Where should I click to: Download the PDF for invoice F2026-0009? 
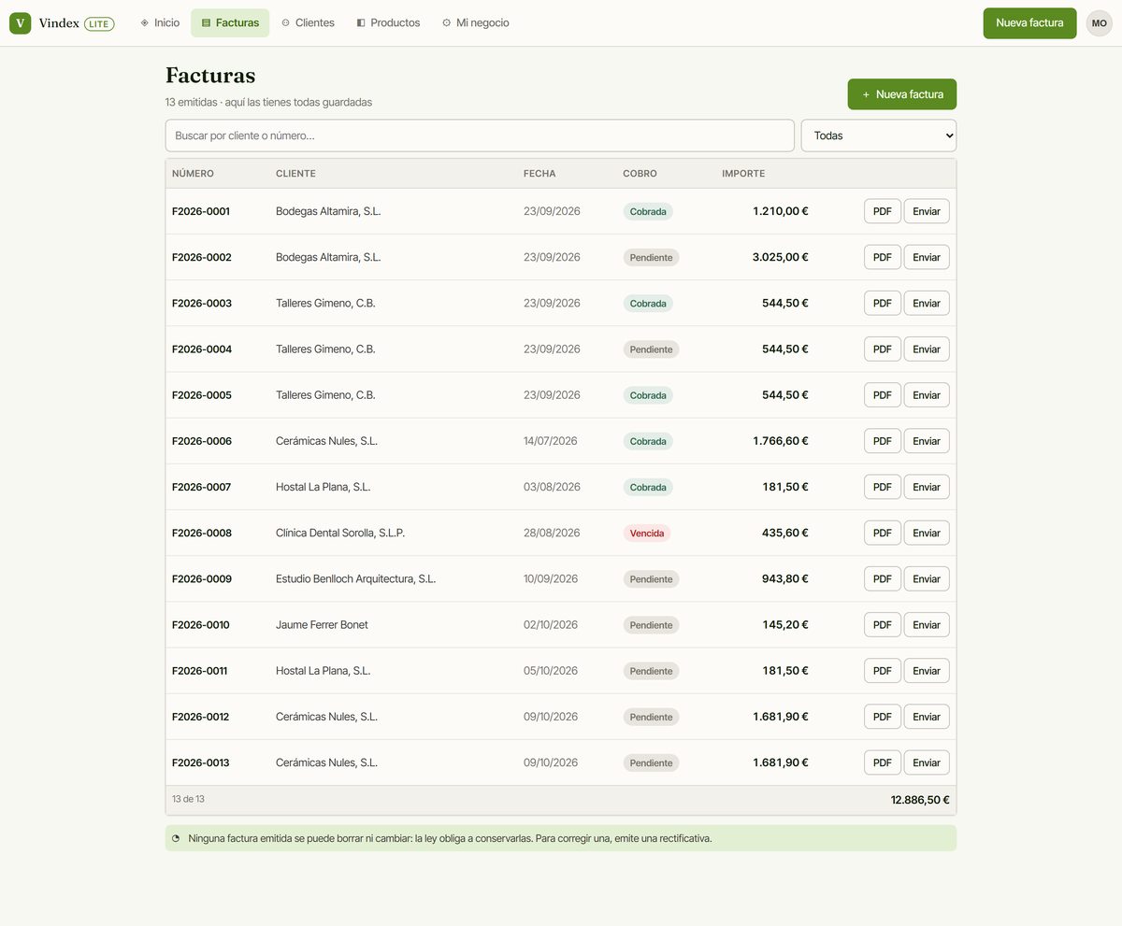coord(883,578)
